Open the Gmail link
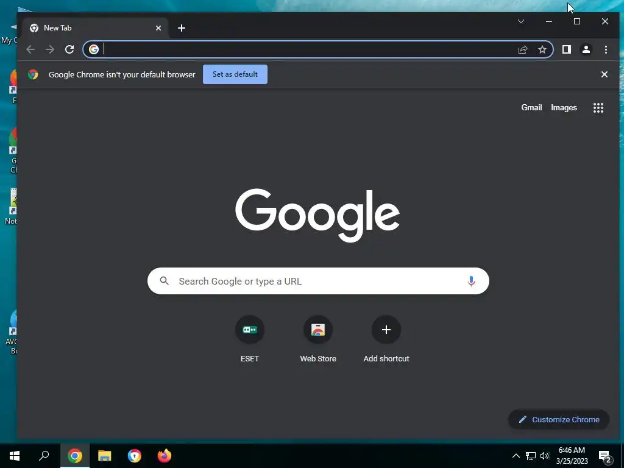Image resolution: width=624 pixels, height=468 pixels. click(531, 107)
